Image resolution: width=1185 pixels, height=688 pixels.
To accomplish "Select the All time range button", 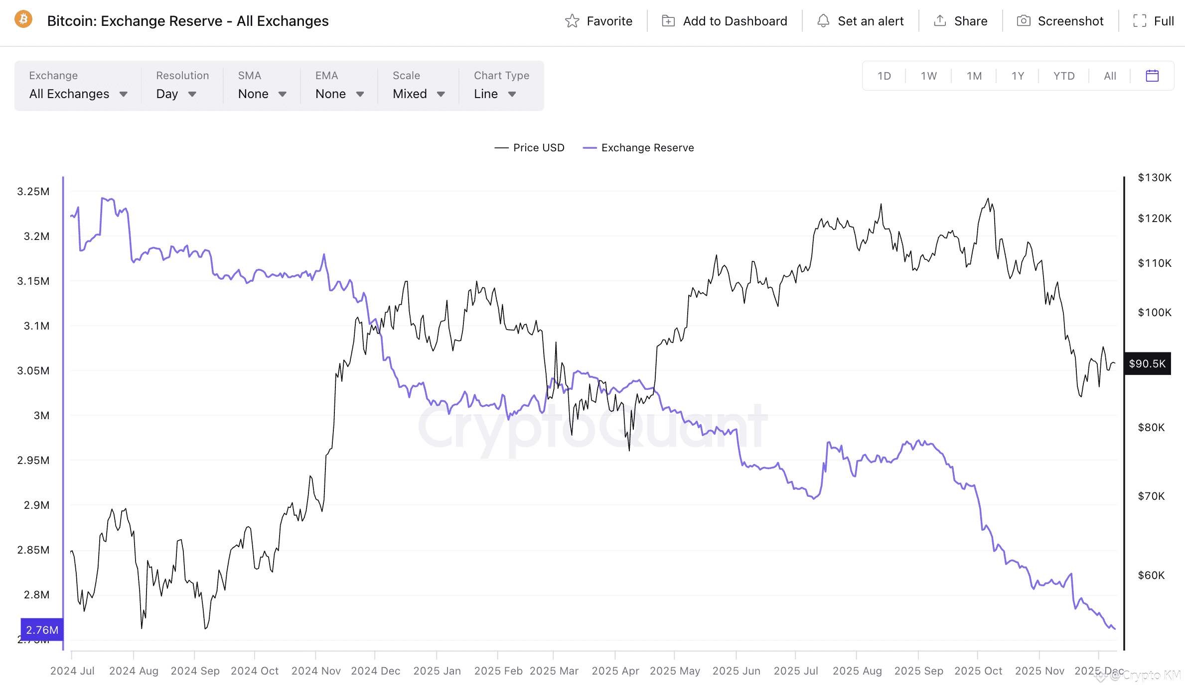I will pyautogui.click(x=1110, y=76).
